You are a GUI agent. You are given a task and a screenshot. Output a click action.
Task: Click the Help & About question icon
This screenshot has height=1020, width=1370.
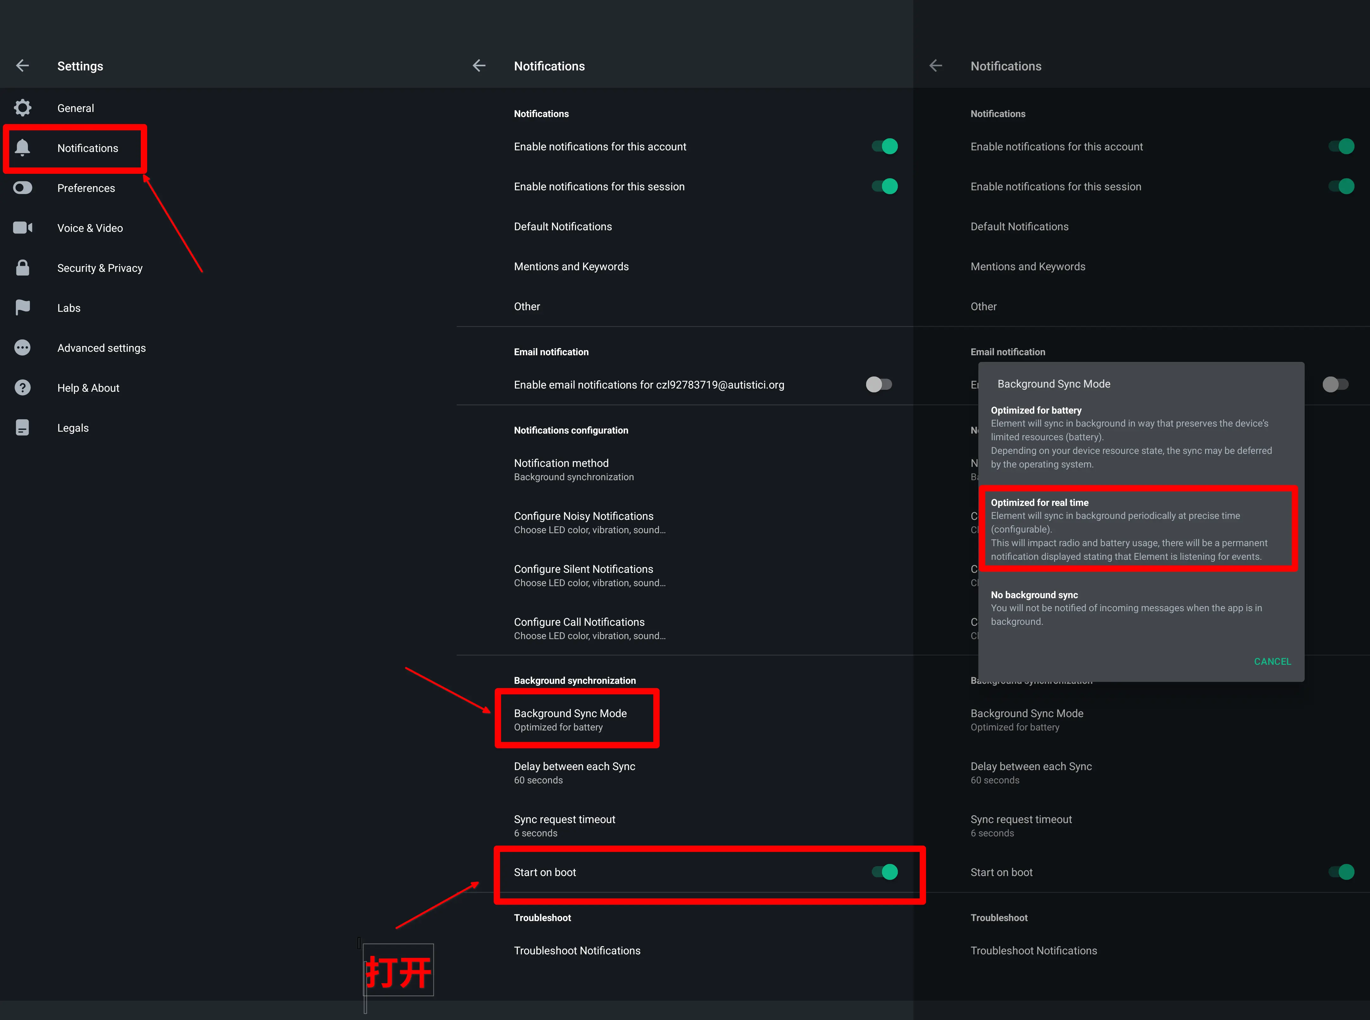[23, 388]
